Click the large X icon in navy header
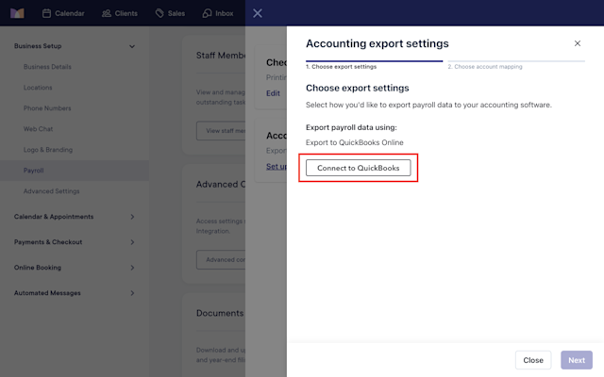 click(258, 13)
